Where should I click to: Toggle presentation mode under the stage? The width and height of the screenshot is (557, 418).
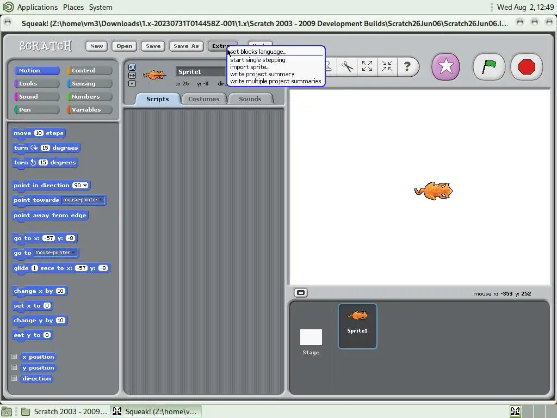[301, 293]
